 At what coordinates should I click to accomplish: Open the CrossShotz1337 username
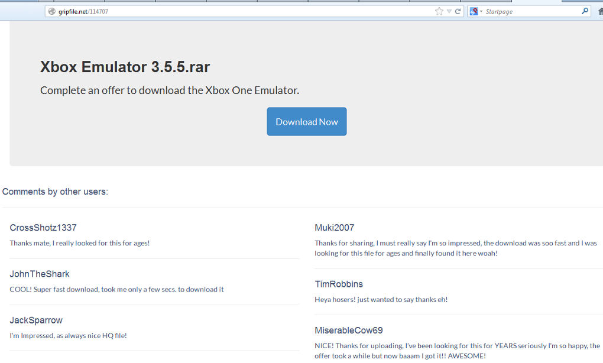pos(43,228)
